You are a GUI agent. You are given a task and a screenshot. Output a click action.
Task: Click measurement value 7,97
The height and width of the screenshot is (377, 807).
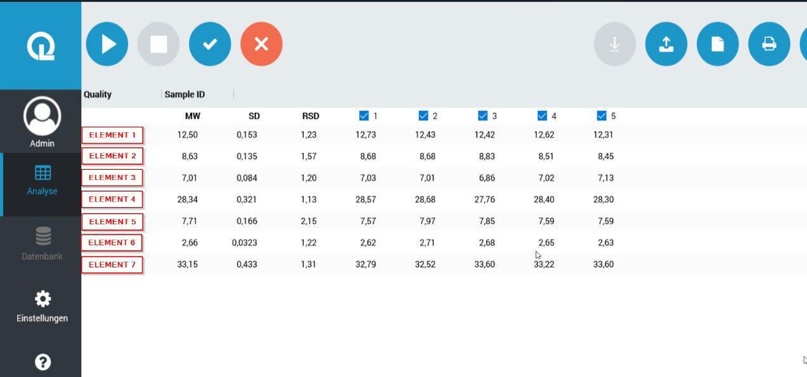427,221
